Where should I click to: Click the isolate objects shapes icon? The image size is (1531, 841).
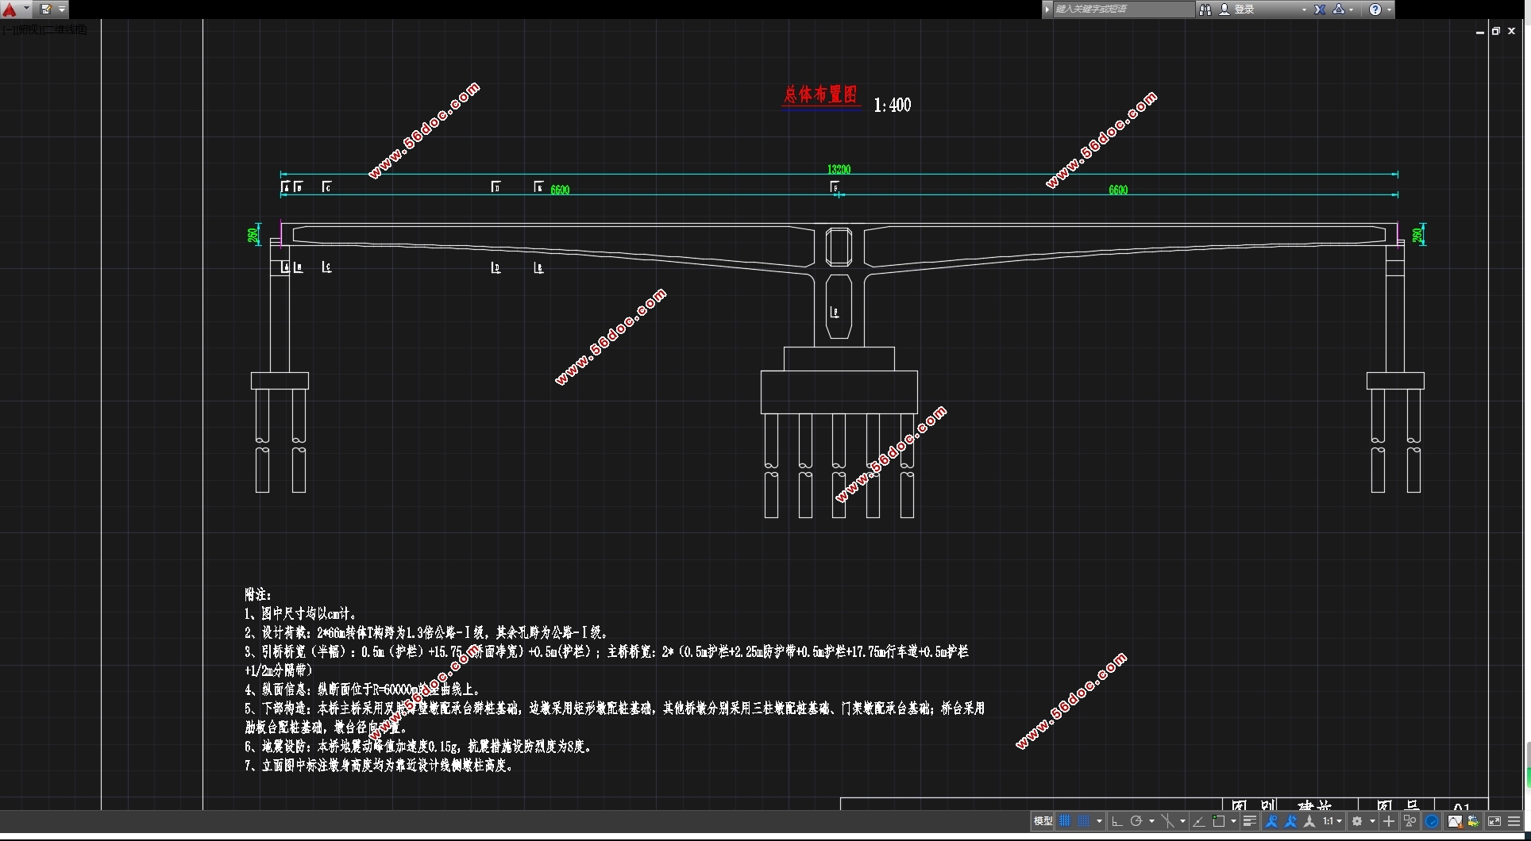(x=1410, y=821)
